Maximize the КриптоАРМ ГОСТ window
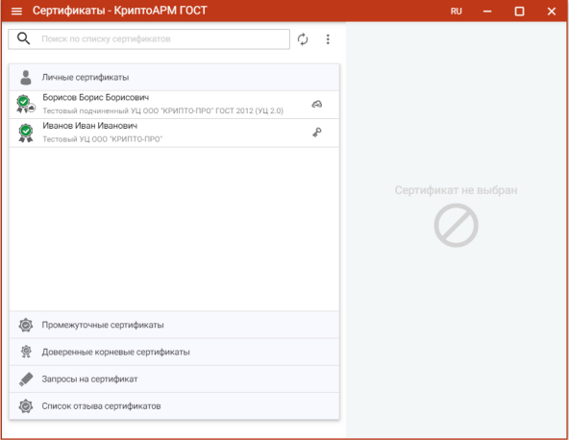569x440 pixels. click(x=519, y=12)
